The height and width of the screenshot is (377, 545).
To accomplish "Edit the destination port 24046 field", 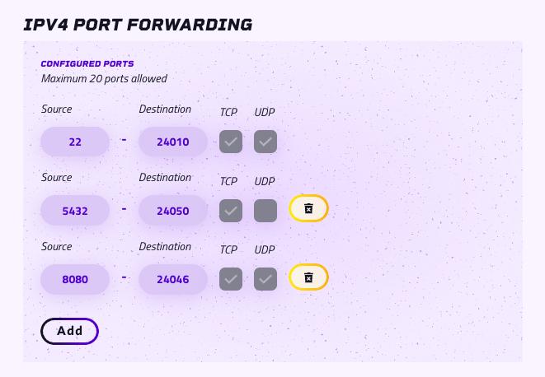I will pos(173,279).
